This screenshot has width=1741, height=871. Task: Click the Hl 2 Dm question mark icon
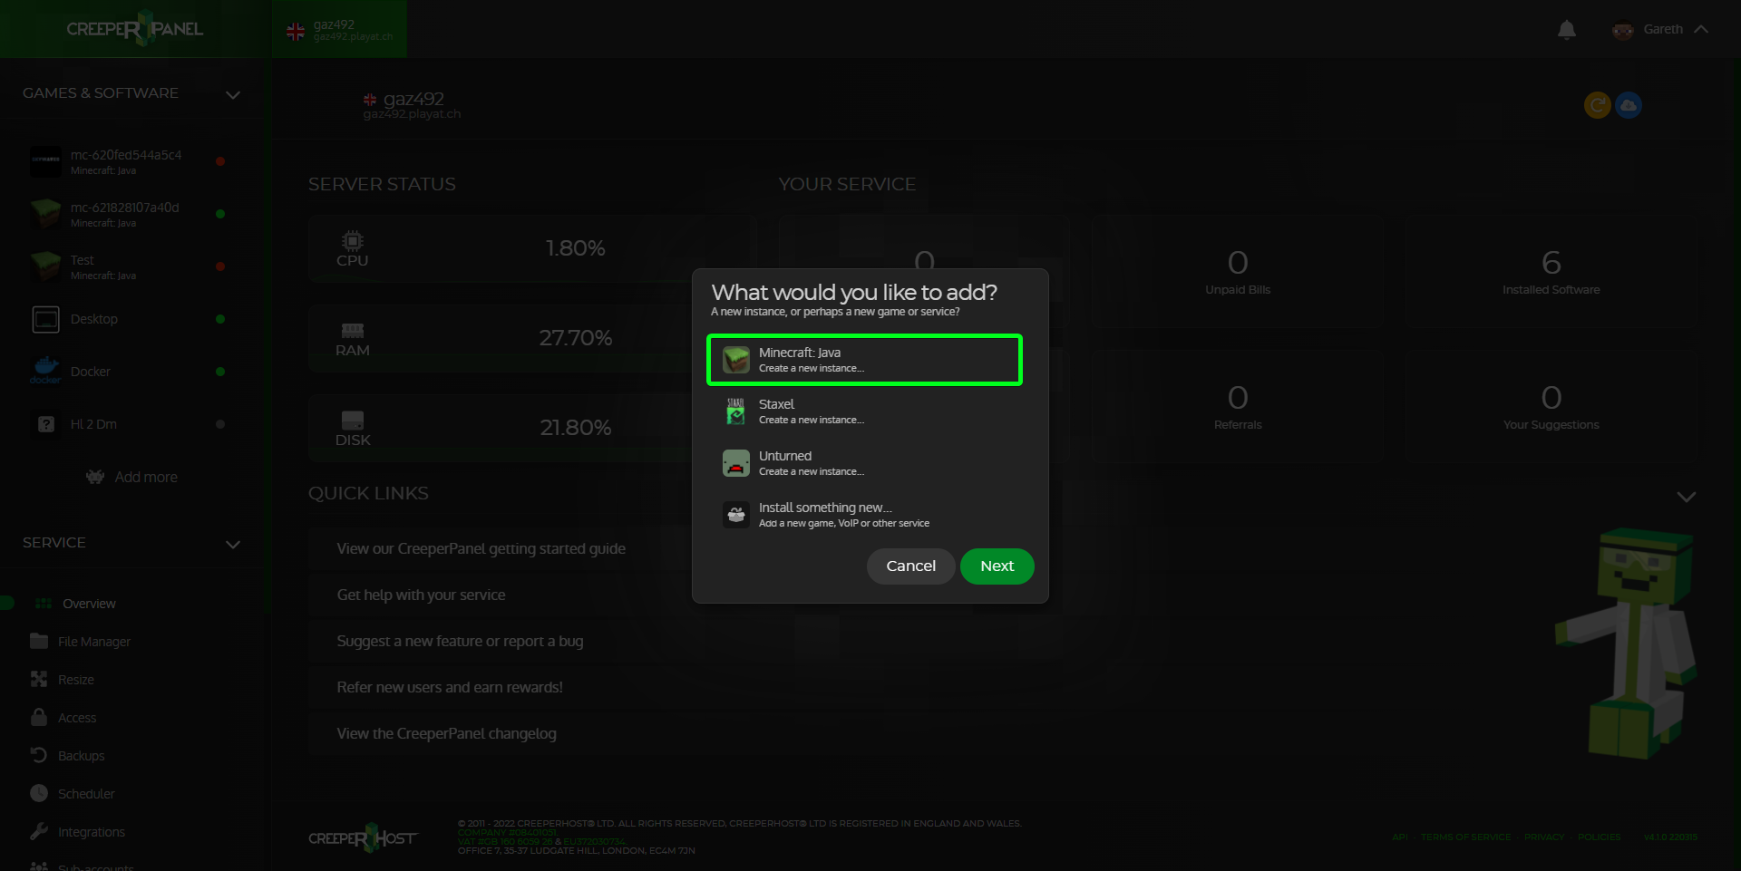(45, 424)
